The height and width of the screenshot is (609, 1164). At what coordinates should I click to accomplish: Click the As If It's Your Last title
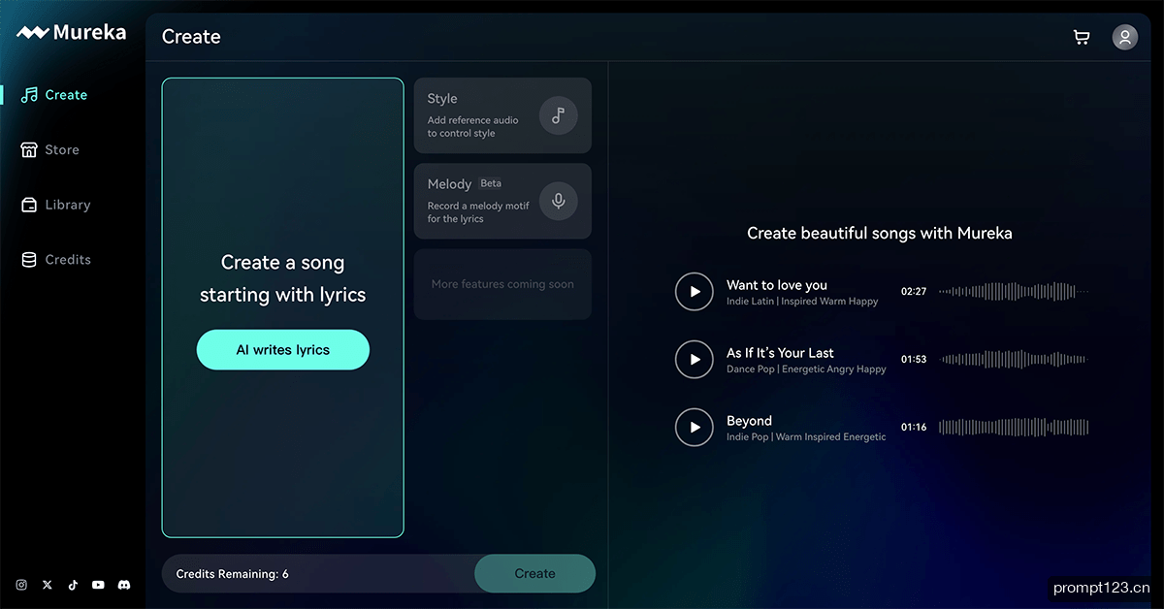point(780,353)
